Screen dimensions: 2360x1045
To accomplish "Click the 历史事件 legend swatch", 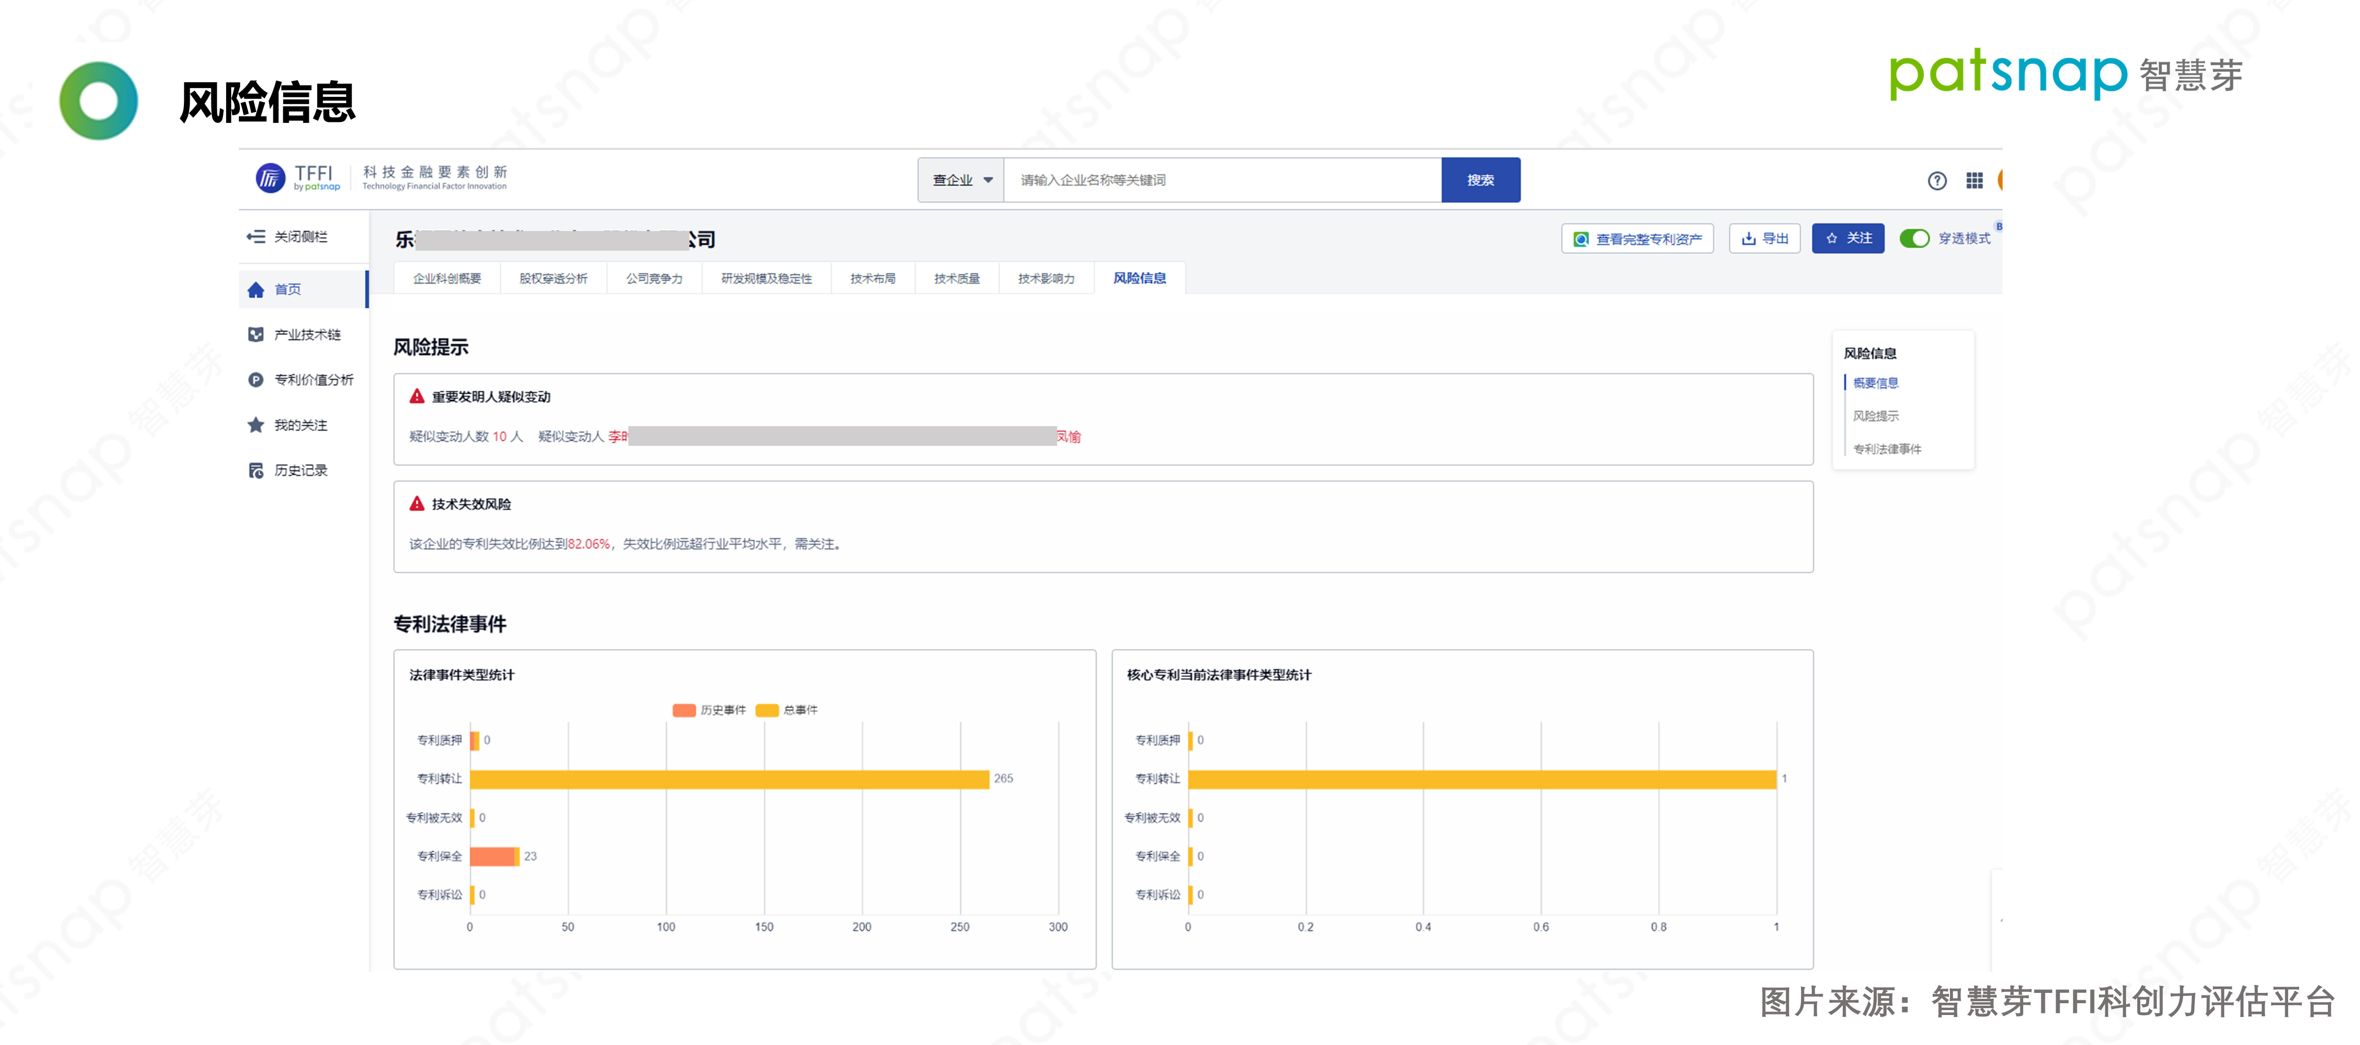I will click(x=683, y=710).
